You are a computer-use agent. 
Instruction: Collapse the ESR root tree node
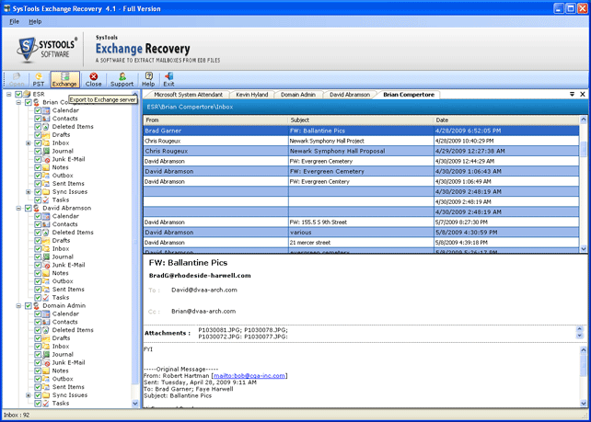8,94
